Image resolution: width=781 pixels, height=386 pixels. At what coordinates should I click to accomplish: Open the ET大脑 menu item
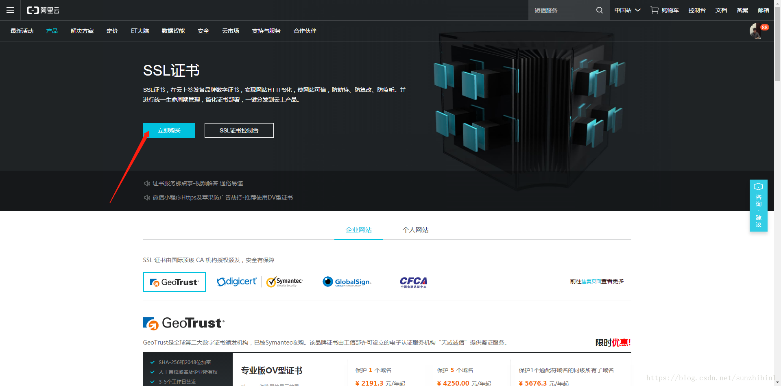[140, 31]
